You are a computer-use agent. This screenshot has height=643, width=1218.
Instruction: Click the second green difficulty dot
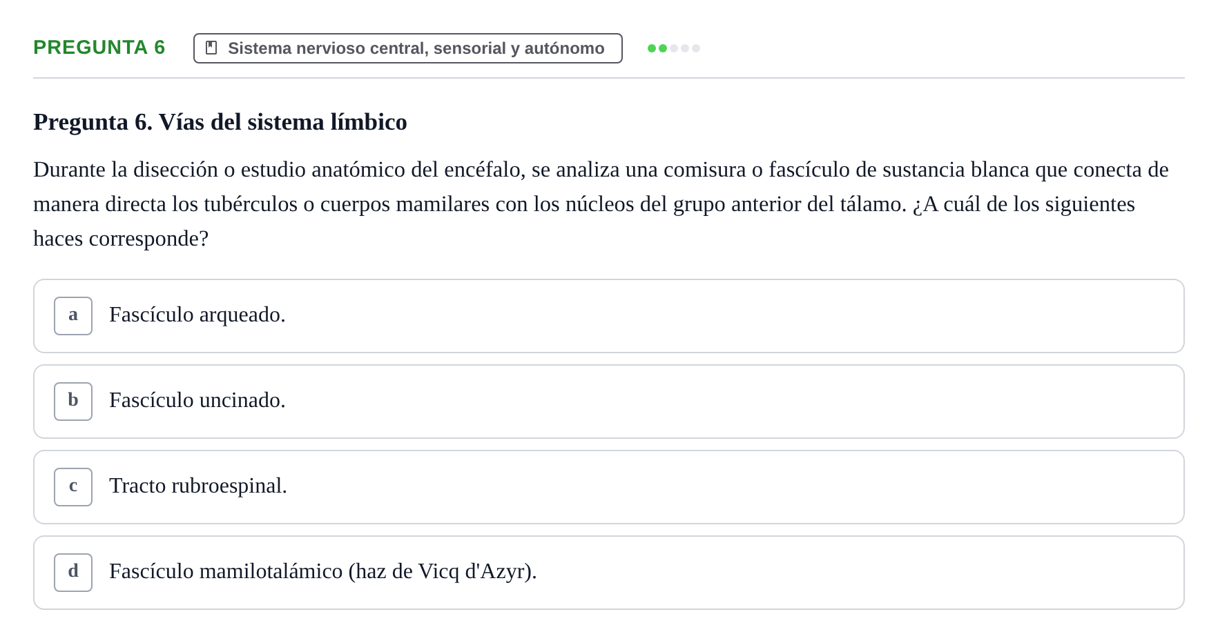point(663,48)
